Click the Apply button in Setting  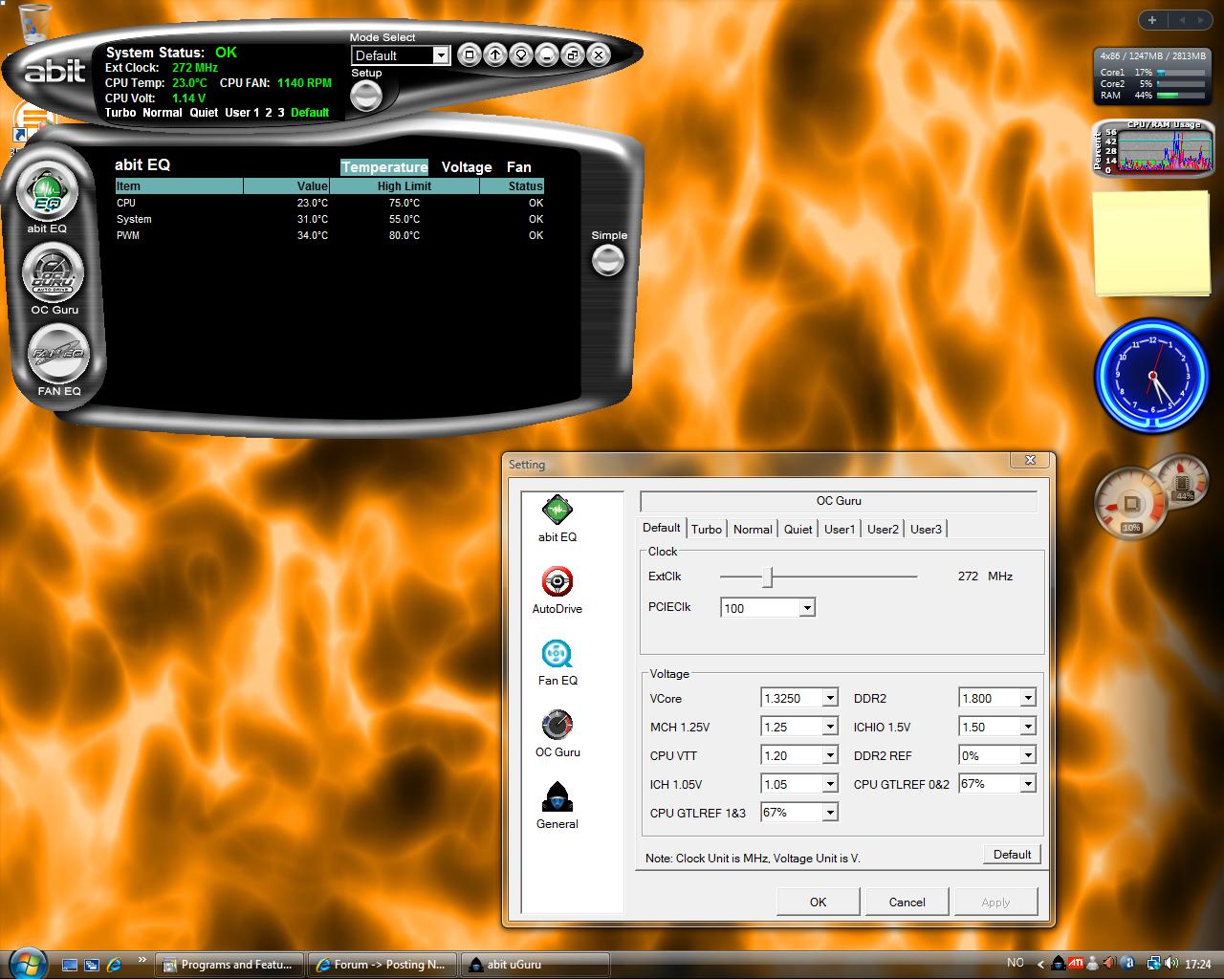click(995, 902)
